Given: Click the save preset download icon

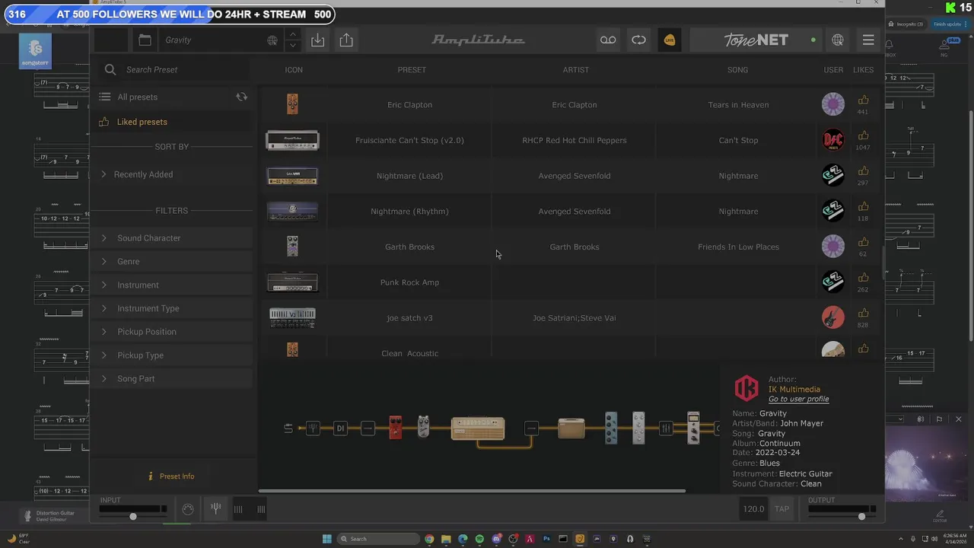Looking at the screenshot, I should [317, 40].
